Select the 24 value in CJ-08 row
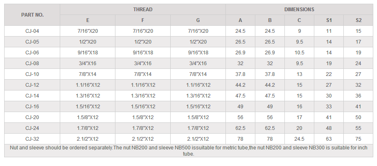This screenshot has height=166, width=377. click(x=358, y=63)
